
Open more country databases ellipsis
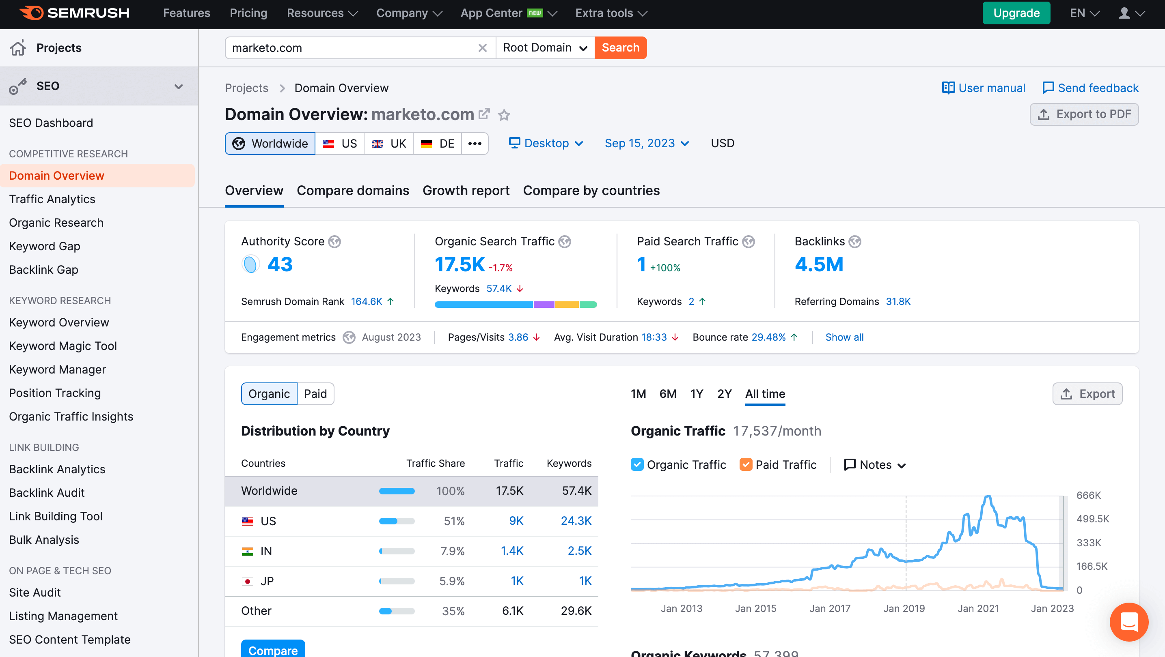(x=475, y=144)
